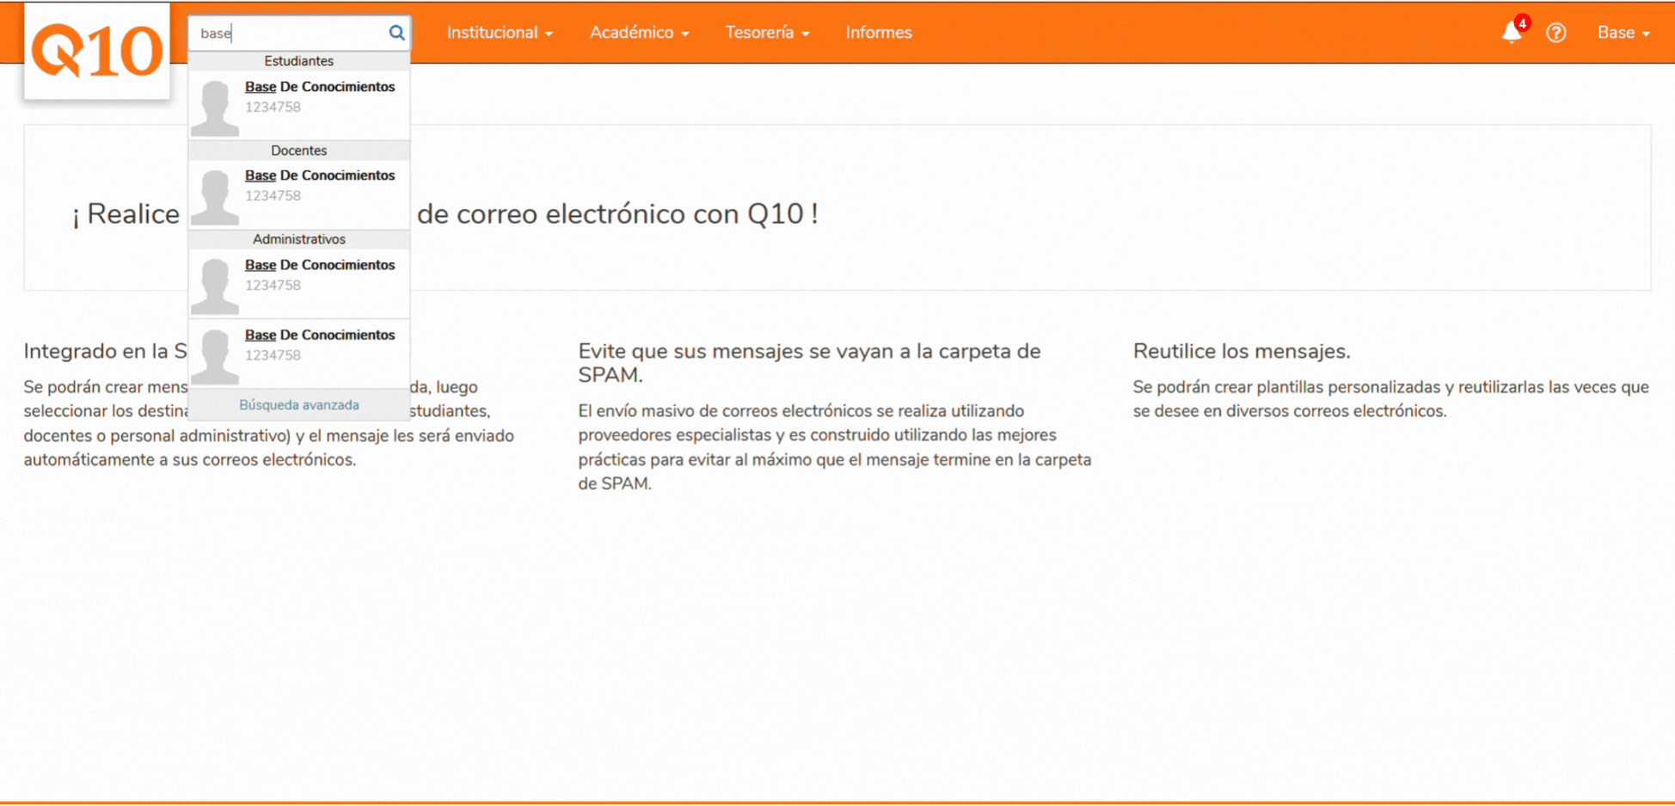Click the 'Integrado en la S' heading
Viewport: 1675px width, 806px height.
pos(105,351)
